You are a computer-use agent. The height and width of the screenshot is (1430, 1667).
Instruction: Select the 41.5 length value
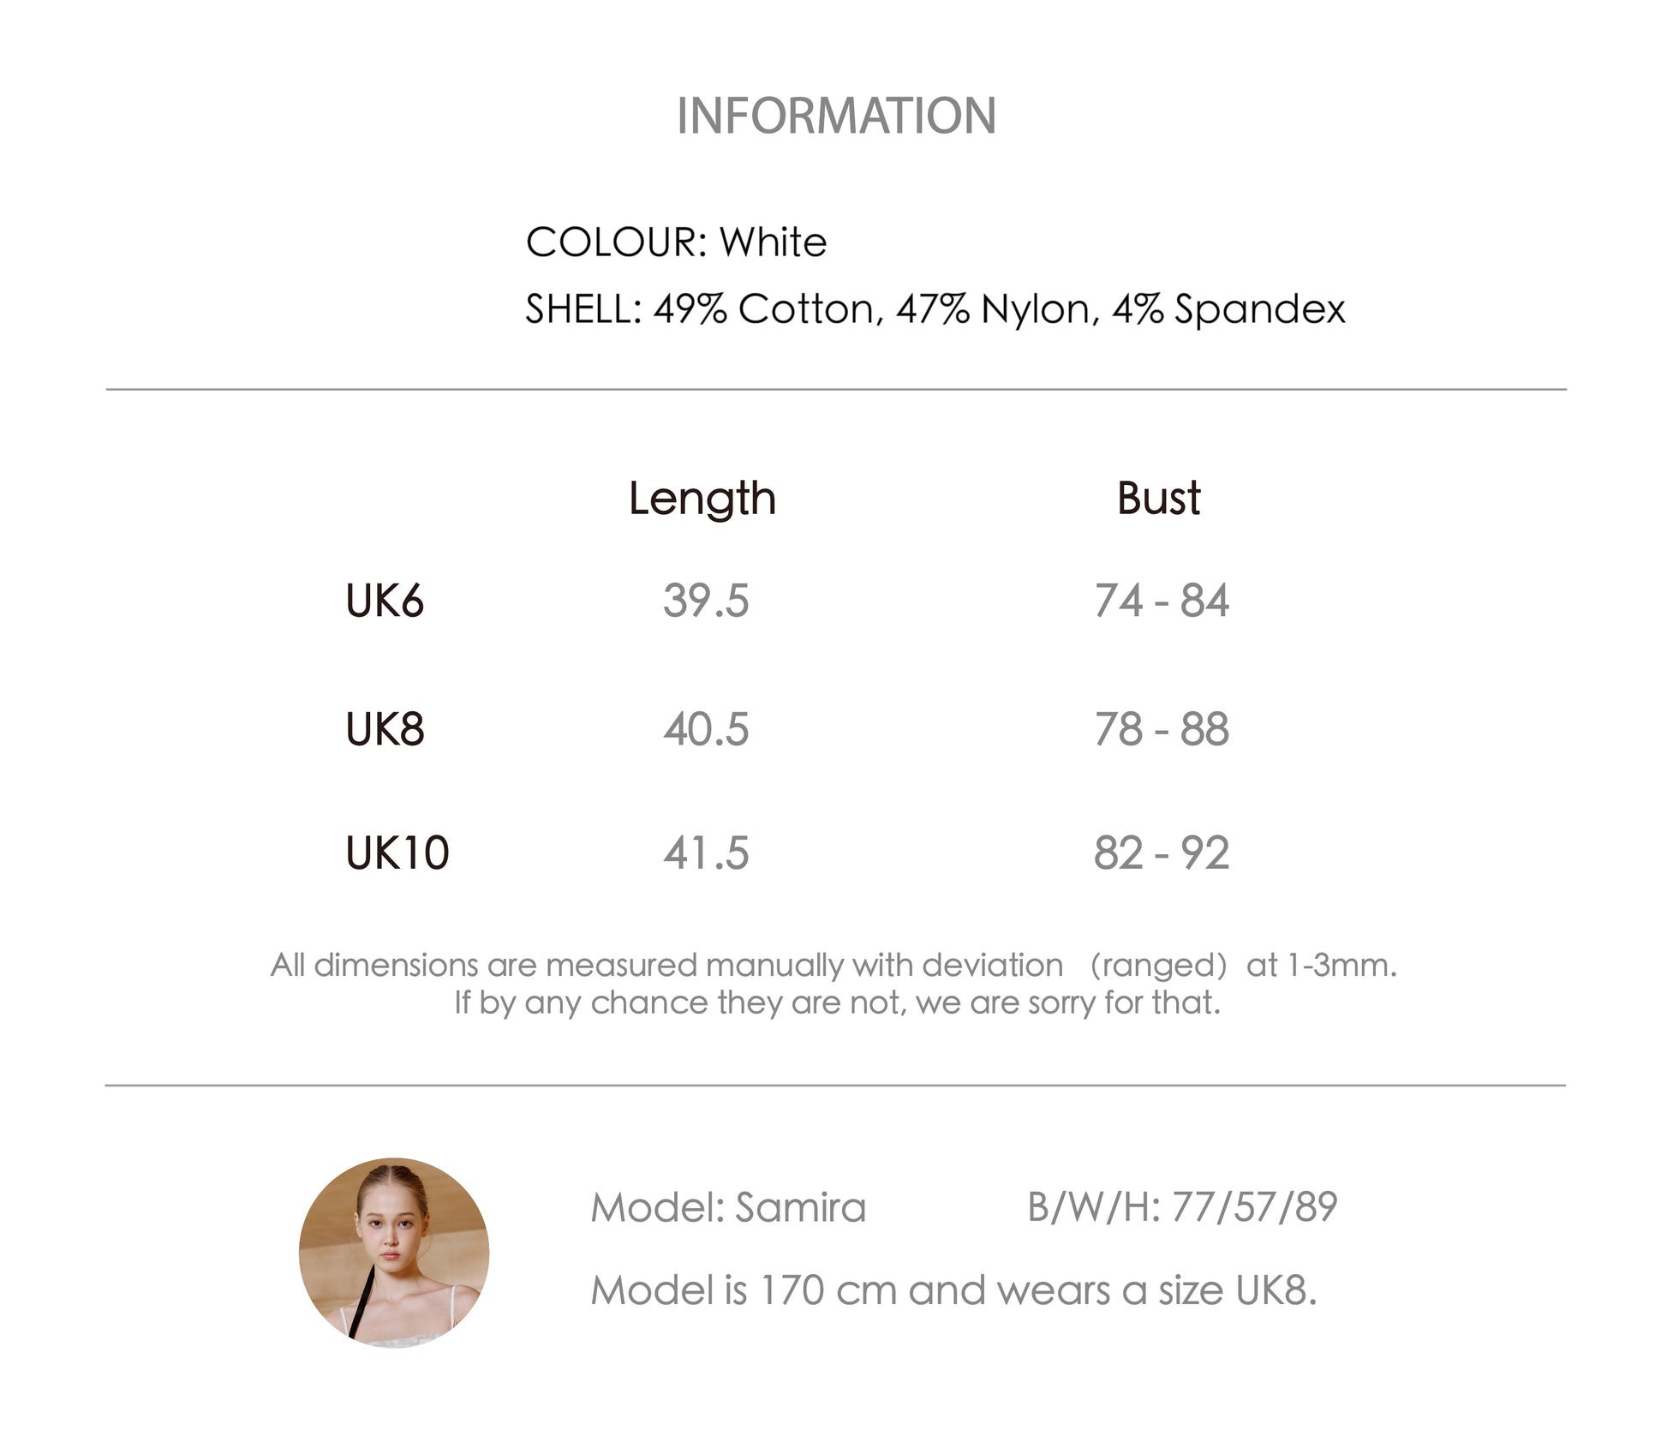pos(706,853)
